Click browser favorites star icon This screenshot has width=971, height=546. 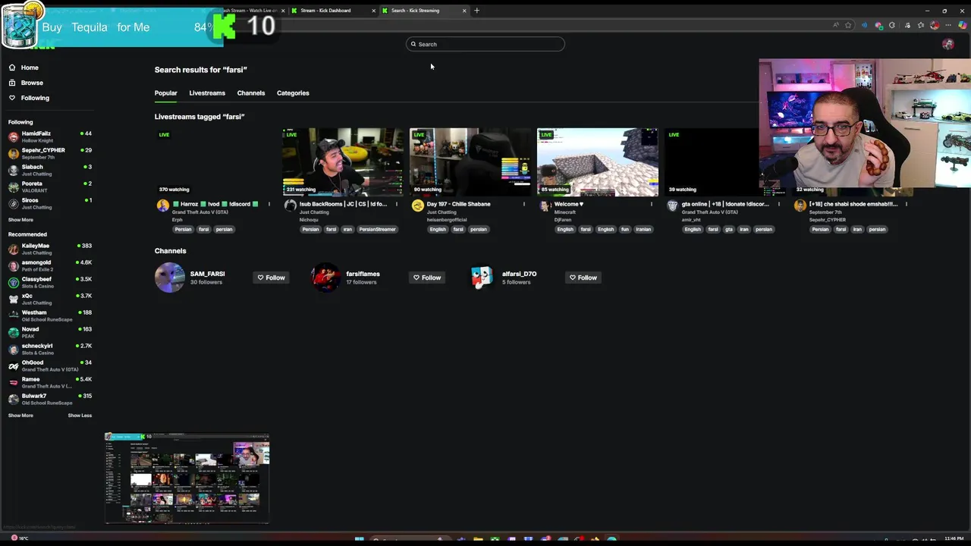[848, 25]
